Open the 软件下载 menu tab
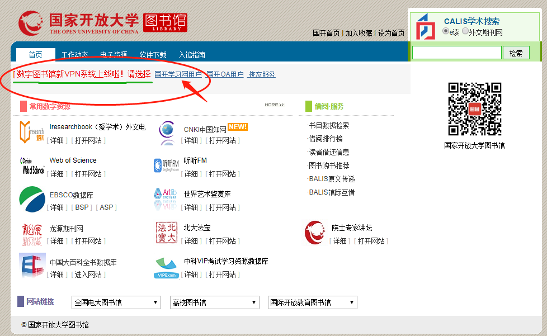Viewport: 547px width, 336px height. [x=153, y=55]
